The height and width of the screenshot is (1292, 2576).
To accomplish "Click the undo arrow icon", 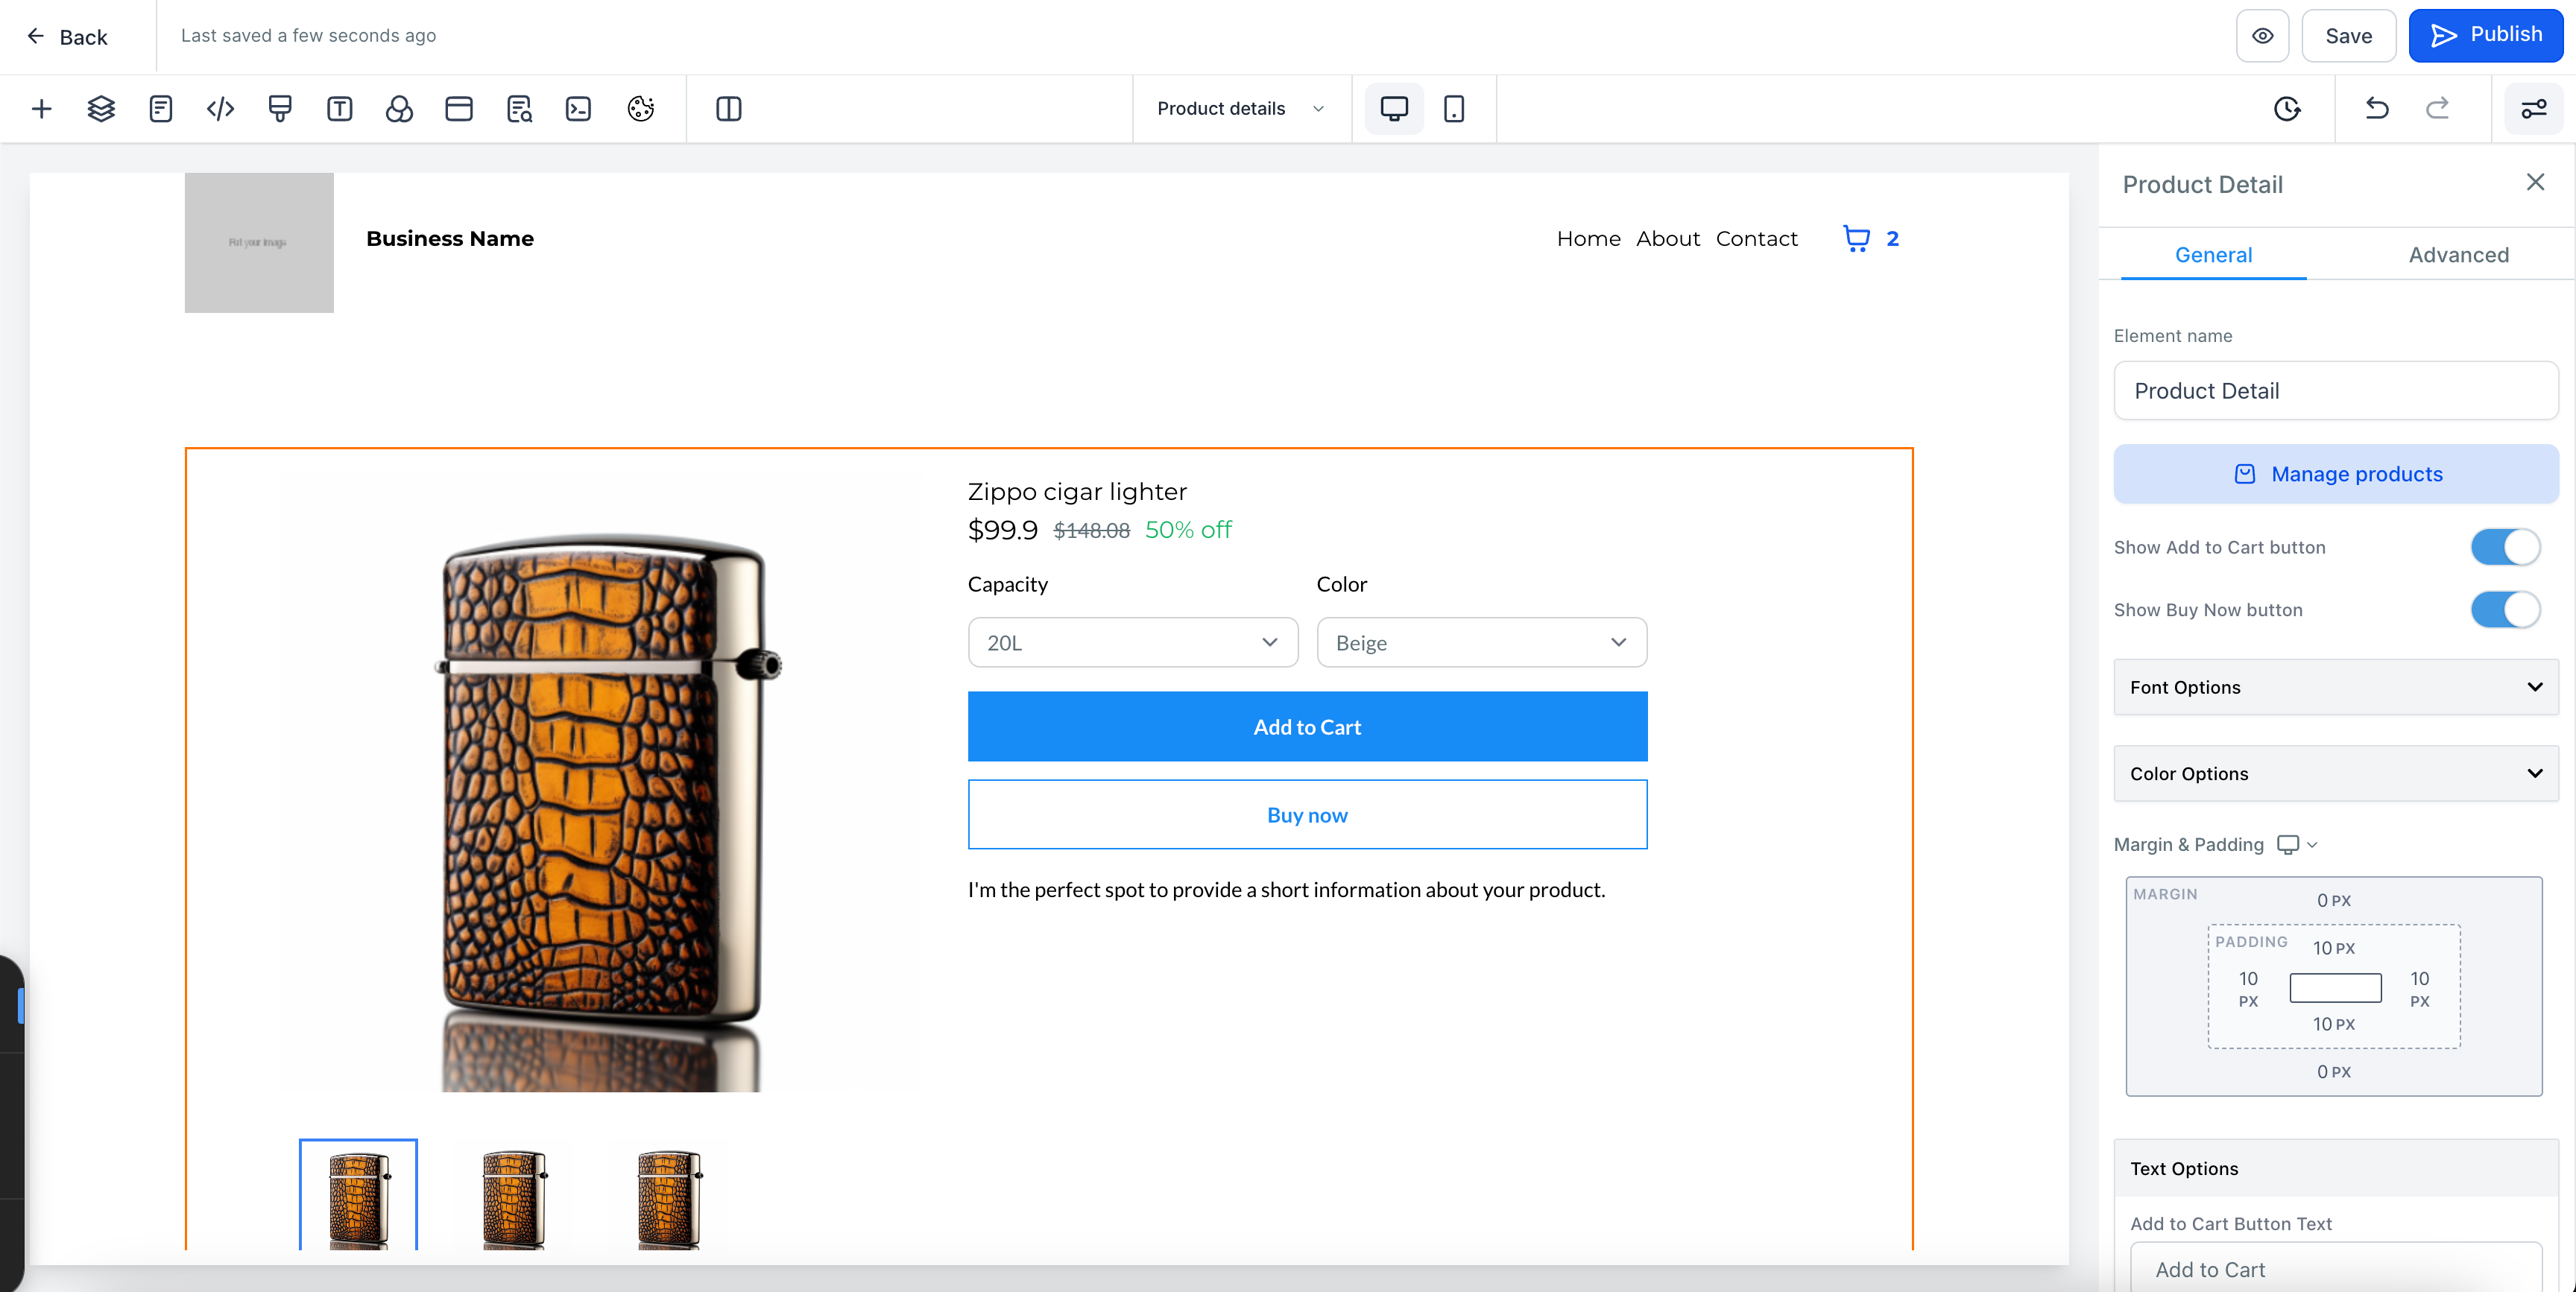I will pos(2377,108).
